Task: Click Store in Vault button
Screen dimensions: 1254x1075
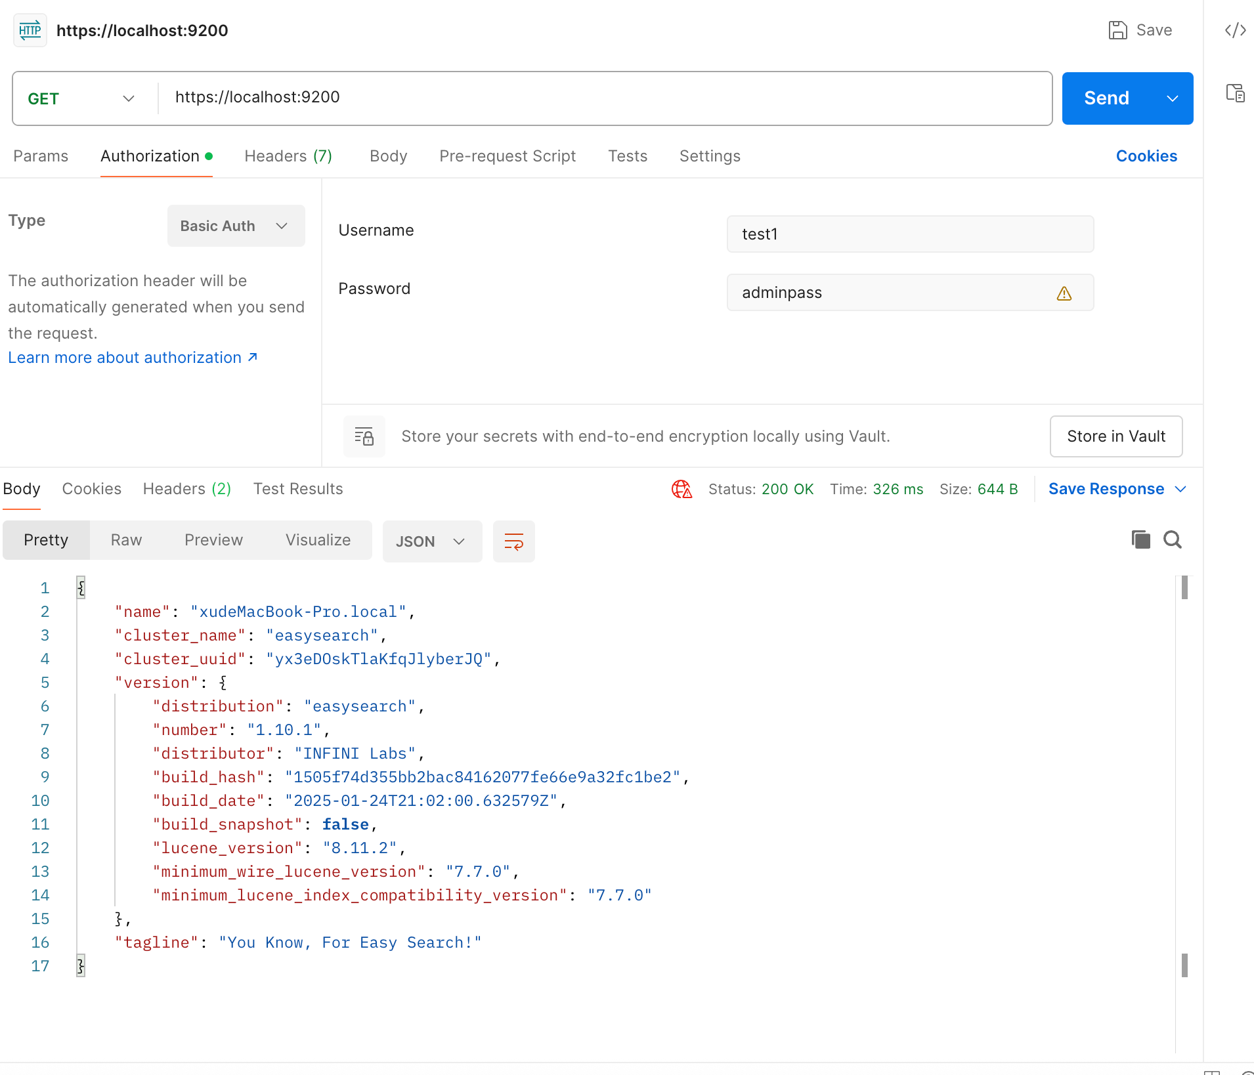Action: tap(1116, 436)
